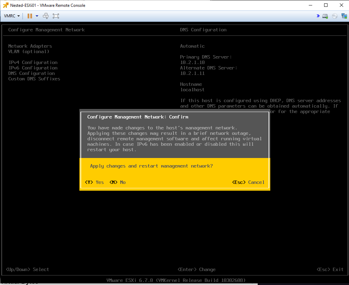Pause the virtual machine

[x=30, y=16]
